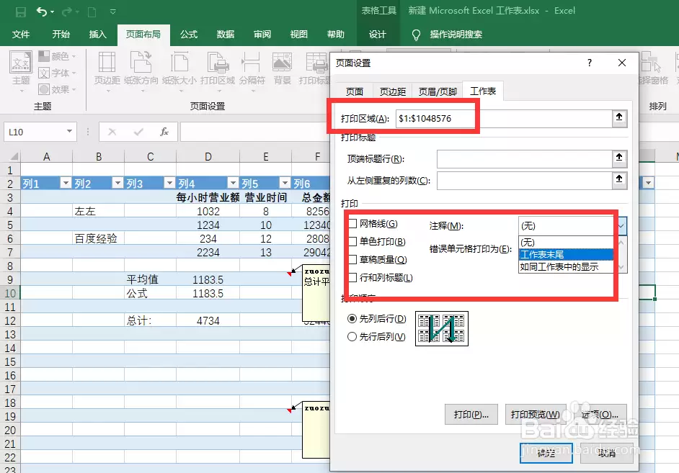Click the Comments (注释) combo box arrow
This screenshot has width=679, height=473.
[x=621, y=225]
